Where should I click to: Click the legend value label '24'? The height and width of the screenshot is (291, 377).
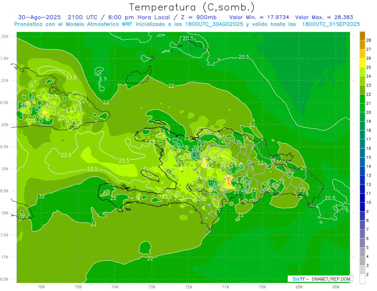(x=369, y=76)
